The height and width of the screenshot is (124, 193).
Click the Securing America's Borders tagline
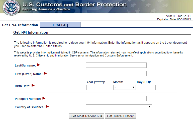46,9
